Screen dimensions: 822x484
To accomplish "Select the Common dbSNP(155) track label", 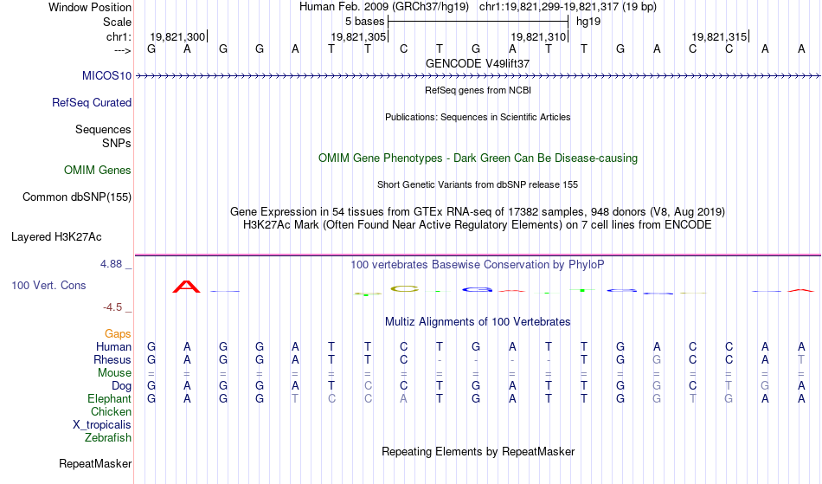I will point(77,197).
